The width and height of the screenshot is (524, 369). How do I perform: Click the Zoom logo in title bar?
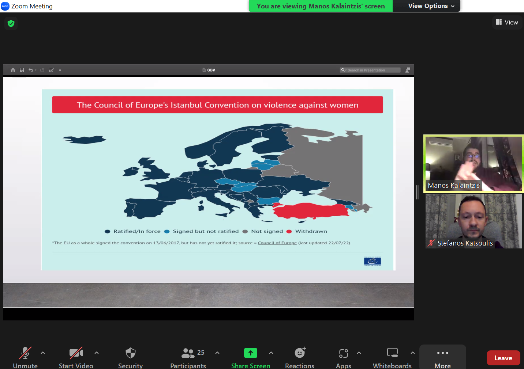pos(5,6)
